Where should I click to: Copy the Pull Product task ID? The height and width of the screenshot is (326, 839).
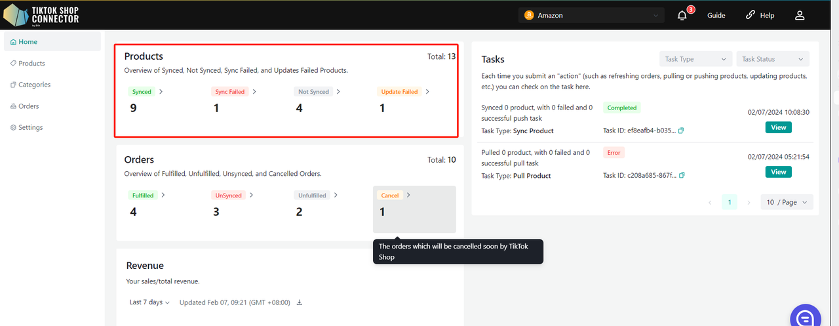point(682,175)
